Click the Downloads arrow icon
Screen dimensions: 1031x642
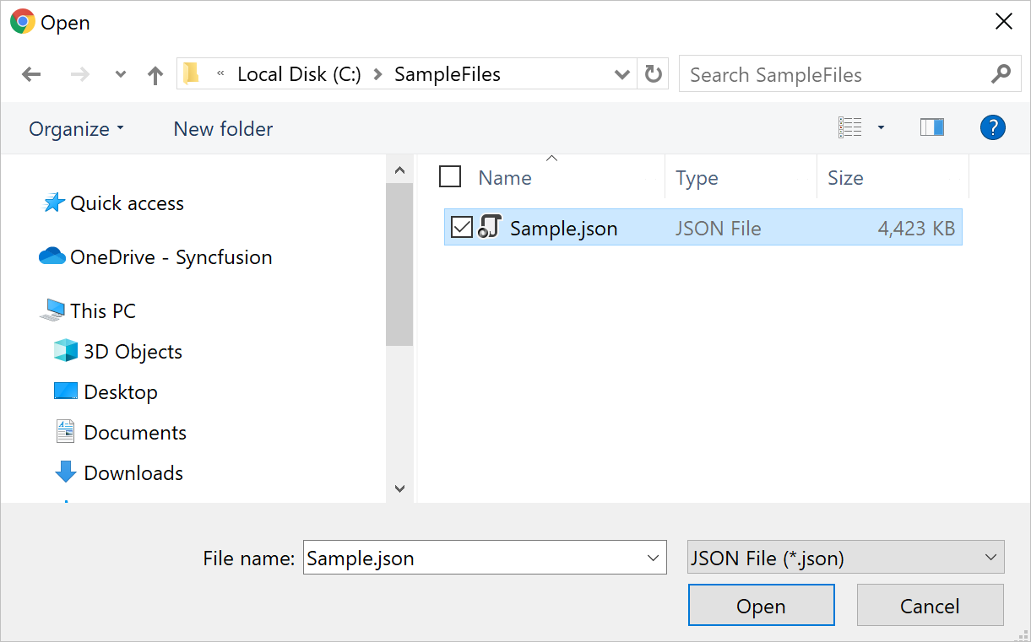click(66, 472)
